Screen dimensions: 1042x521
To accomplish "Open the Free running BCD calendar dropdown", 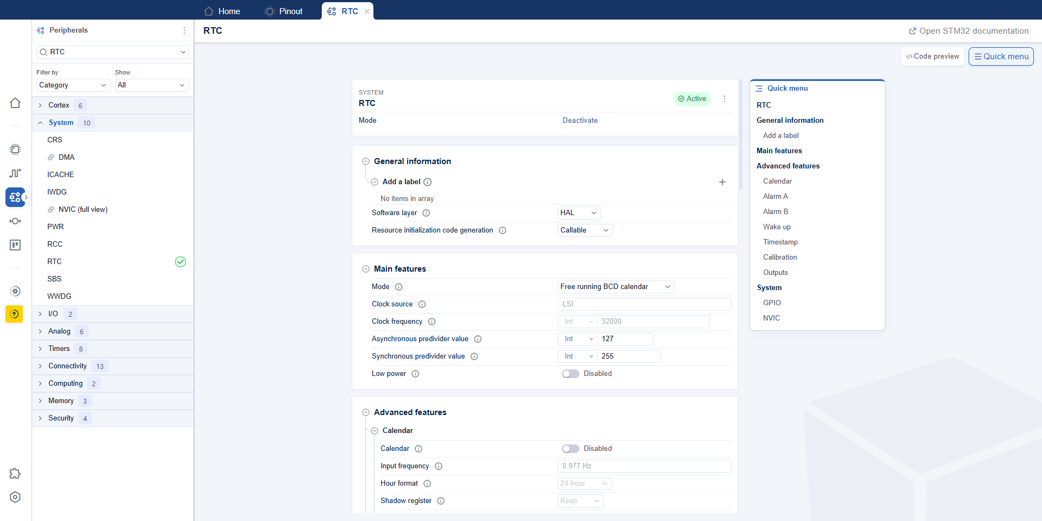I will tap(615, 287).
